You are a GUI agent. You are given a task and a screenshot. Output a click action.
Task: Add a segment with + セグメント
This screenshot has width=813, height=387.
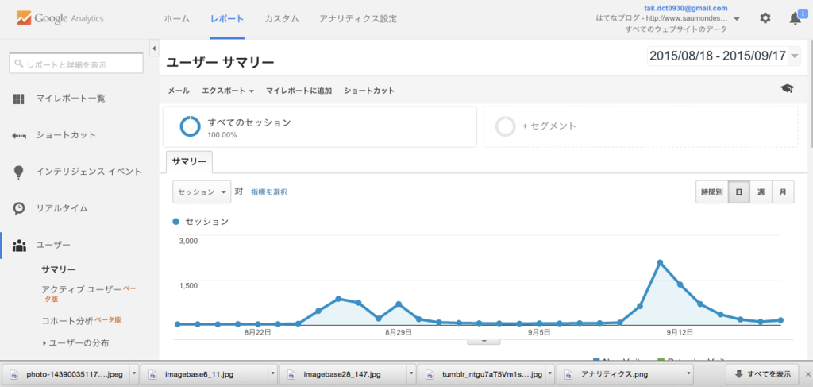[x=549, y=126]
